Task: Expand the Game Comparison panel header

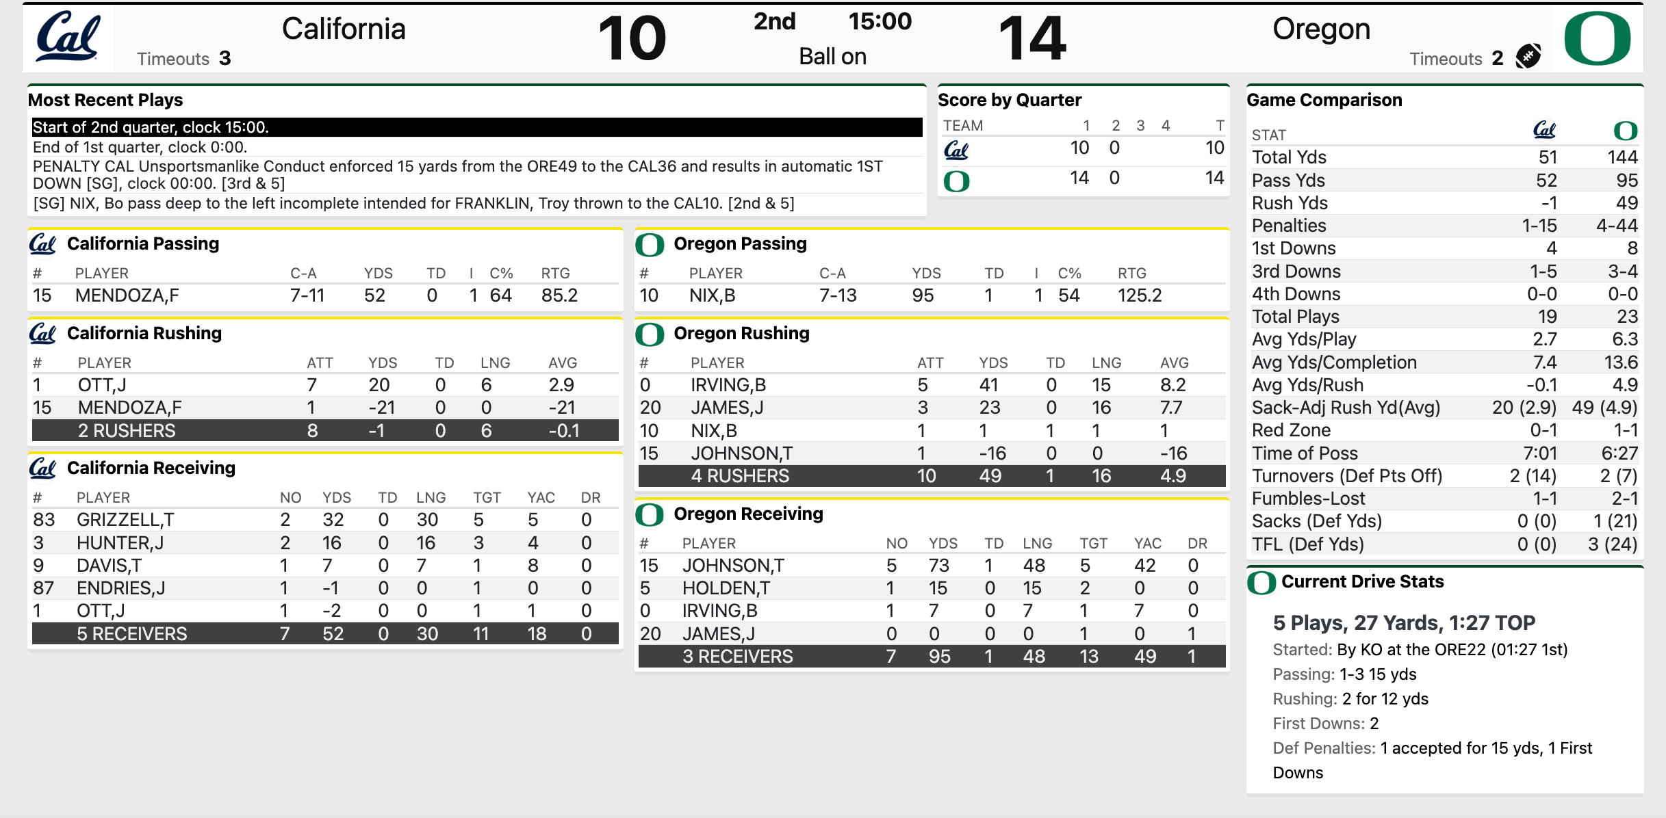Action: point(1324,100)
